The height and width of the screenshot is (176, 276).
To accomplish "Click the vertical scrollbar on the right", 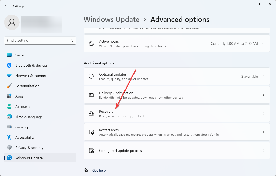I will (x=275, y=125).
